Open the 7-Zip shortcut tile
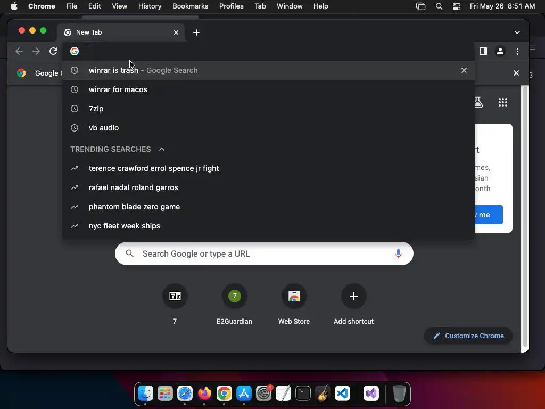The height and width of the screenshot is (409, 545). click(x=175, y=304)
